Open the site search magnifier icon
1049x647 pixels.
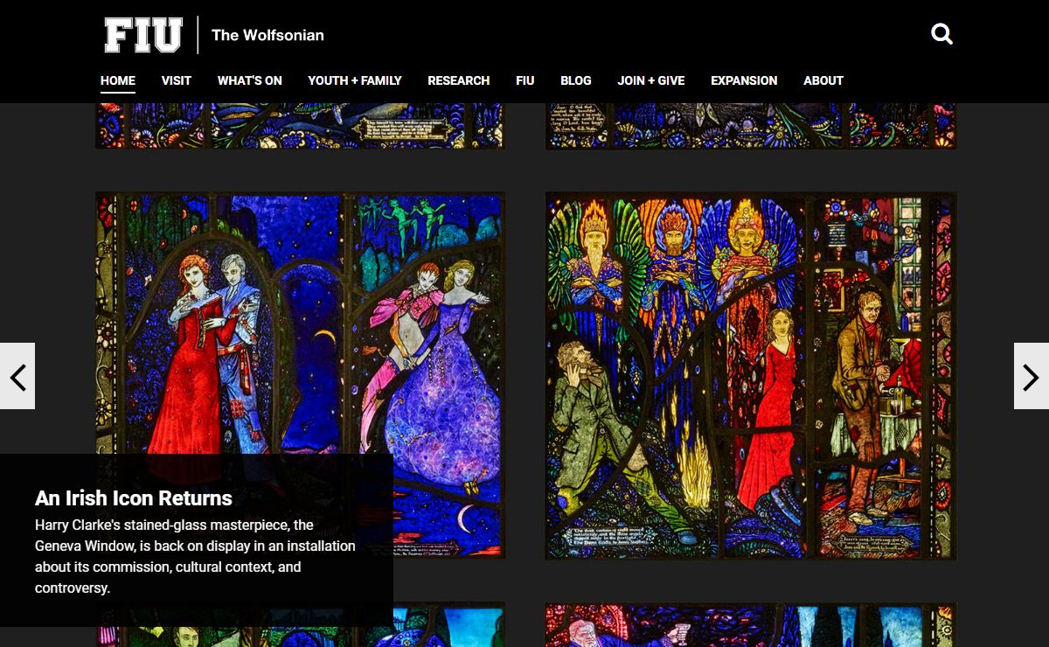tap(941, 35)
